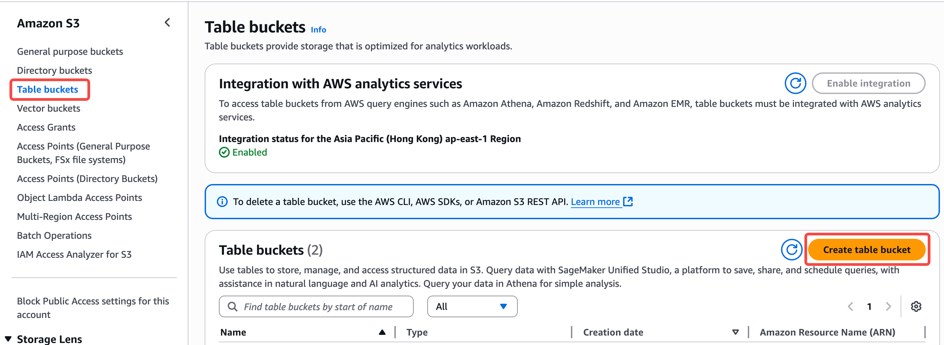The width and height of the screenshot is (944, 345).
Task: Go to next page of table buckets
Action: (x=888, y=306)
